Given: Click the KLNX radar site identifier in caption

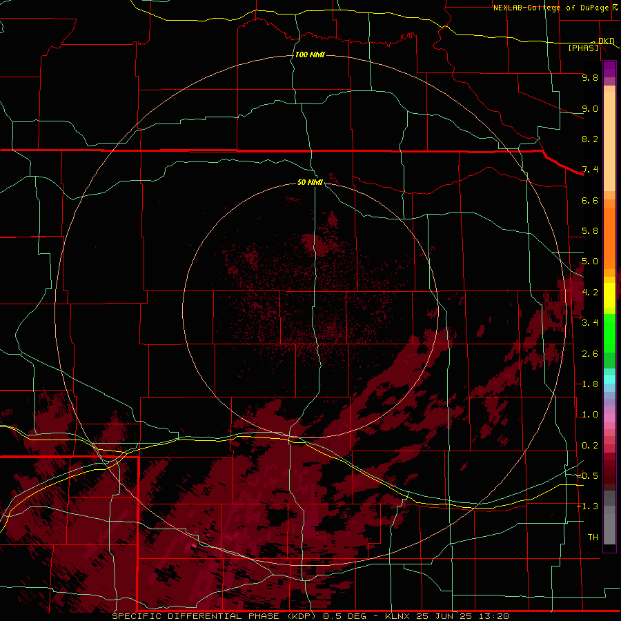Looking at the screenshot, I should (398, 616).
